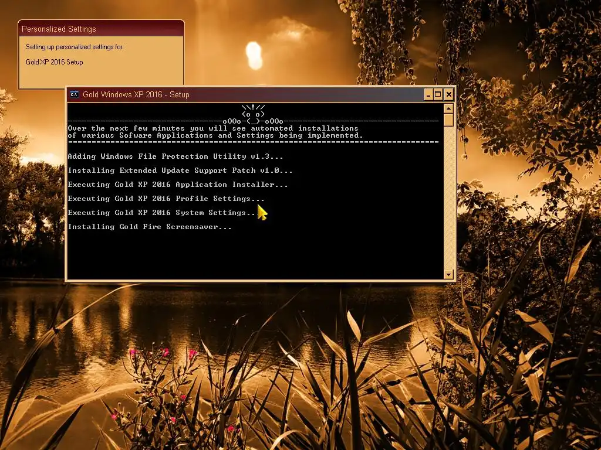Click the ASCII art face in the console header
Screen dimensions: 601x450
click(254, 114)
